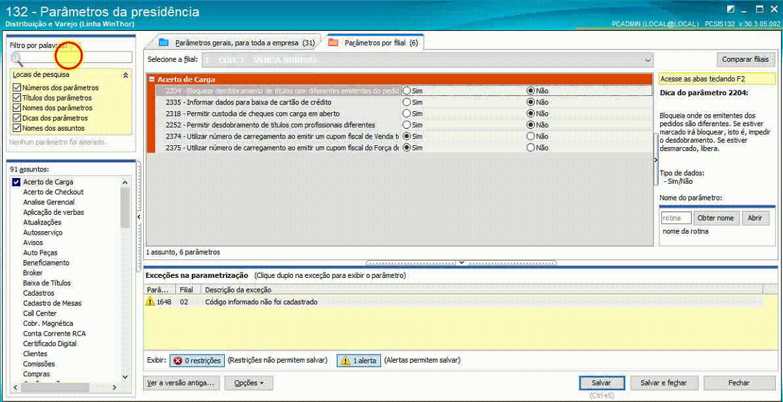This screenshot has height=402, width=783.
Task: Toggle Títulos dos parâmetros checkbox
Action: tap(16, 98)
